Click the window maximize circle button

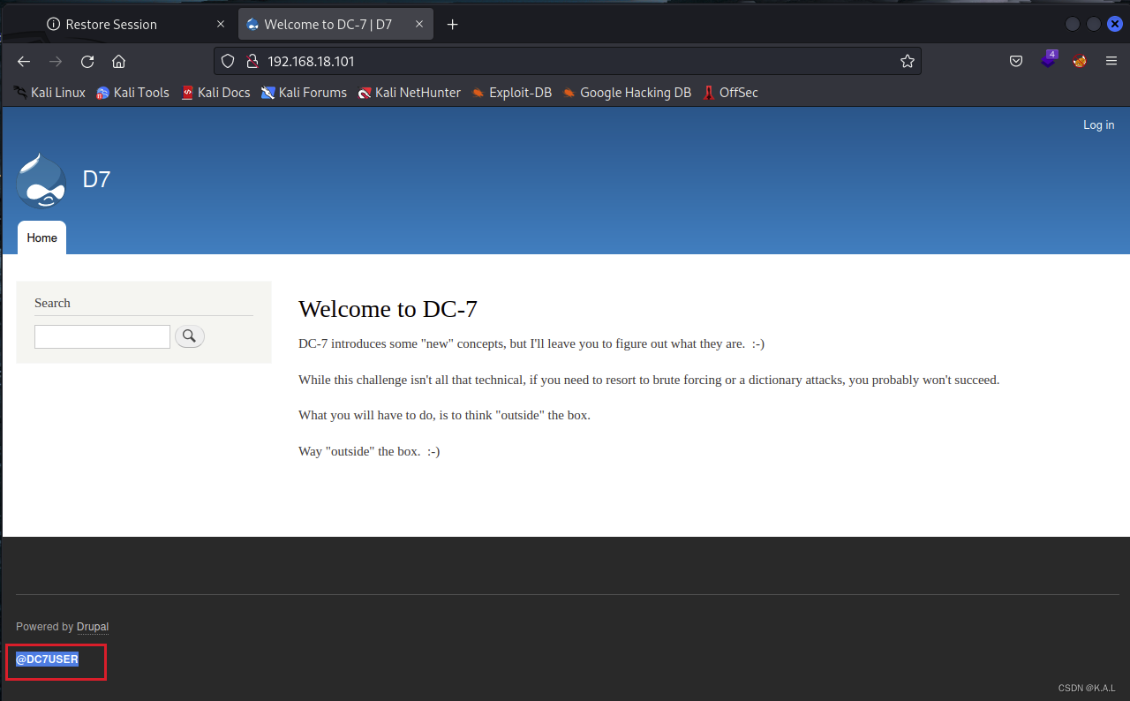click(x=1094, y=25)
